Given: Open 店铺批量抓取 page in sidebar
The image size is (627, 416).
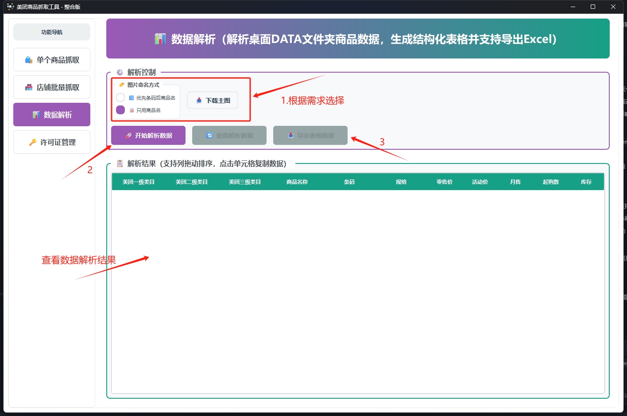Looking at the screenshot, I should [52, 87].
